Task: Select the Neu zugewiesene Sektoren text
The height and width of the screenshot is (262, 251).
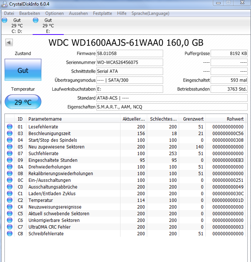Action: (x=56, y=147)
